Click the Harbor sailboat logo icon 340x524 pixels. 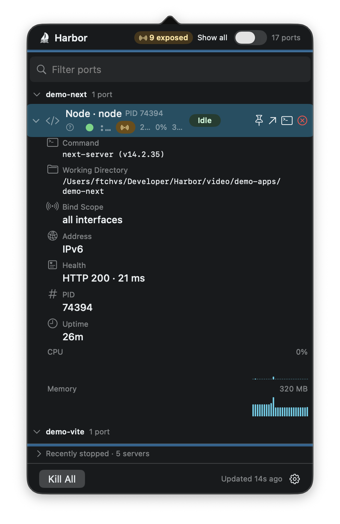(45, 38)
